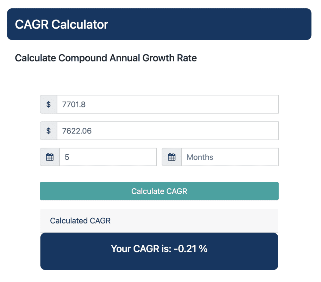This screenshot has height=282, width=321.
Task: Click the dollar prefix of the initial value input
Action: tap(48, 104)
